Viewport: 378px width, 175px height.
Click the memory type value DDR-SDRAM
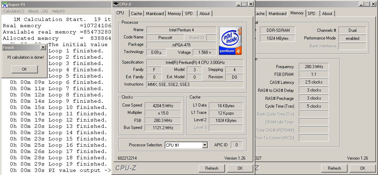(x=278, y=30)
